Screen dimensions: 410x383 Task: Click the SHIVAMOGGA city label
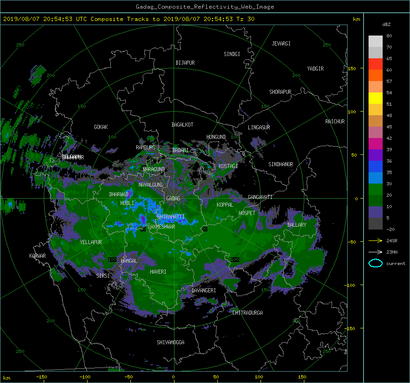(170, 342)
